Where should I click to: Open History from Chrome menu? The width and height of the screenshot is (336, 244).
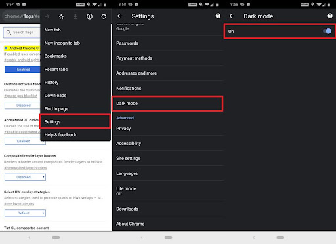tap(75, 82)
